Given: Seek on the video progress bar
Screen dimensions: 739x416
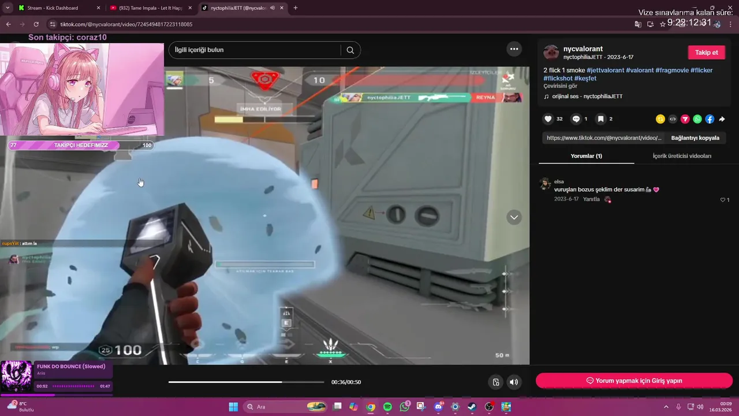Looking at the screenshot, I should (246, 382).
